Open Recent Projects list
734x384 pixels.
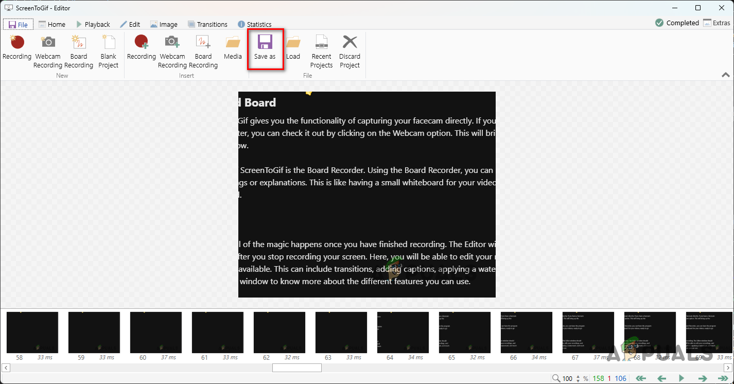click(321, 51)
